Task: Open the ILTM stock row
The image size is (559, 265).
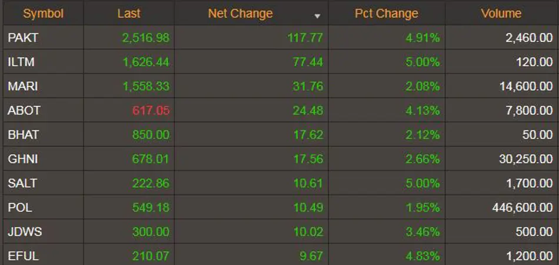Action: (22, 62)
